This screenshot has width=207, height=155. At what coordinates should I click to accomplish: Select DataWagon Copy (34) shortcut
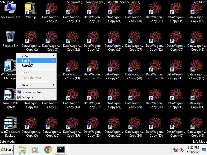coord(155,99)
